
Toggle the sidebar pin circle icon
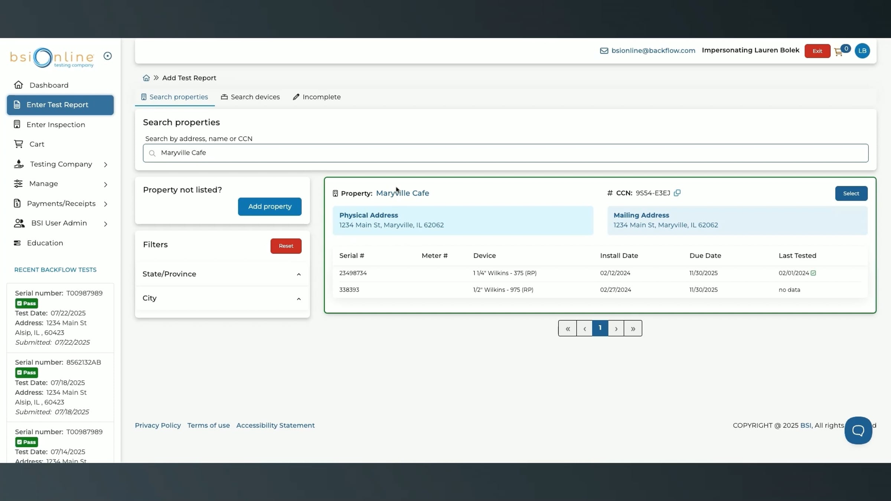point(108,56)
